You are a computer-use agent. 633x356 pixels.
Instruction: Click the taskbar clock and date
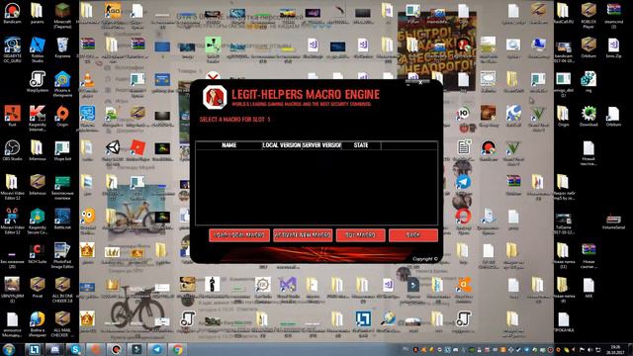tap(615, 349)
